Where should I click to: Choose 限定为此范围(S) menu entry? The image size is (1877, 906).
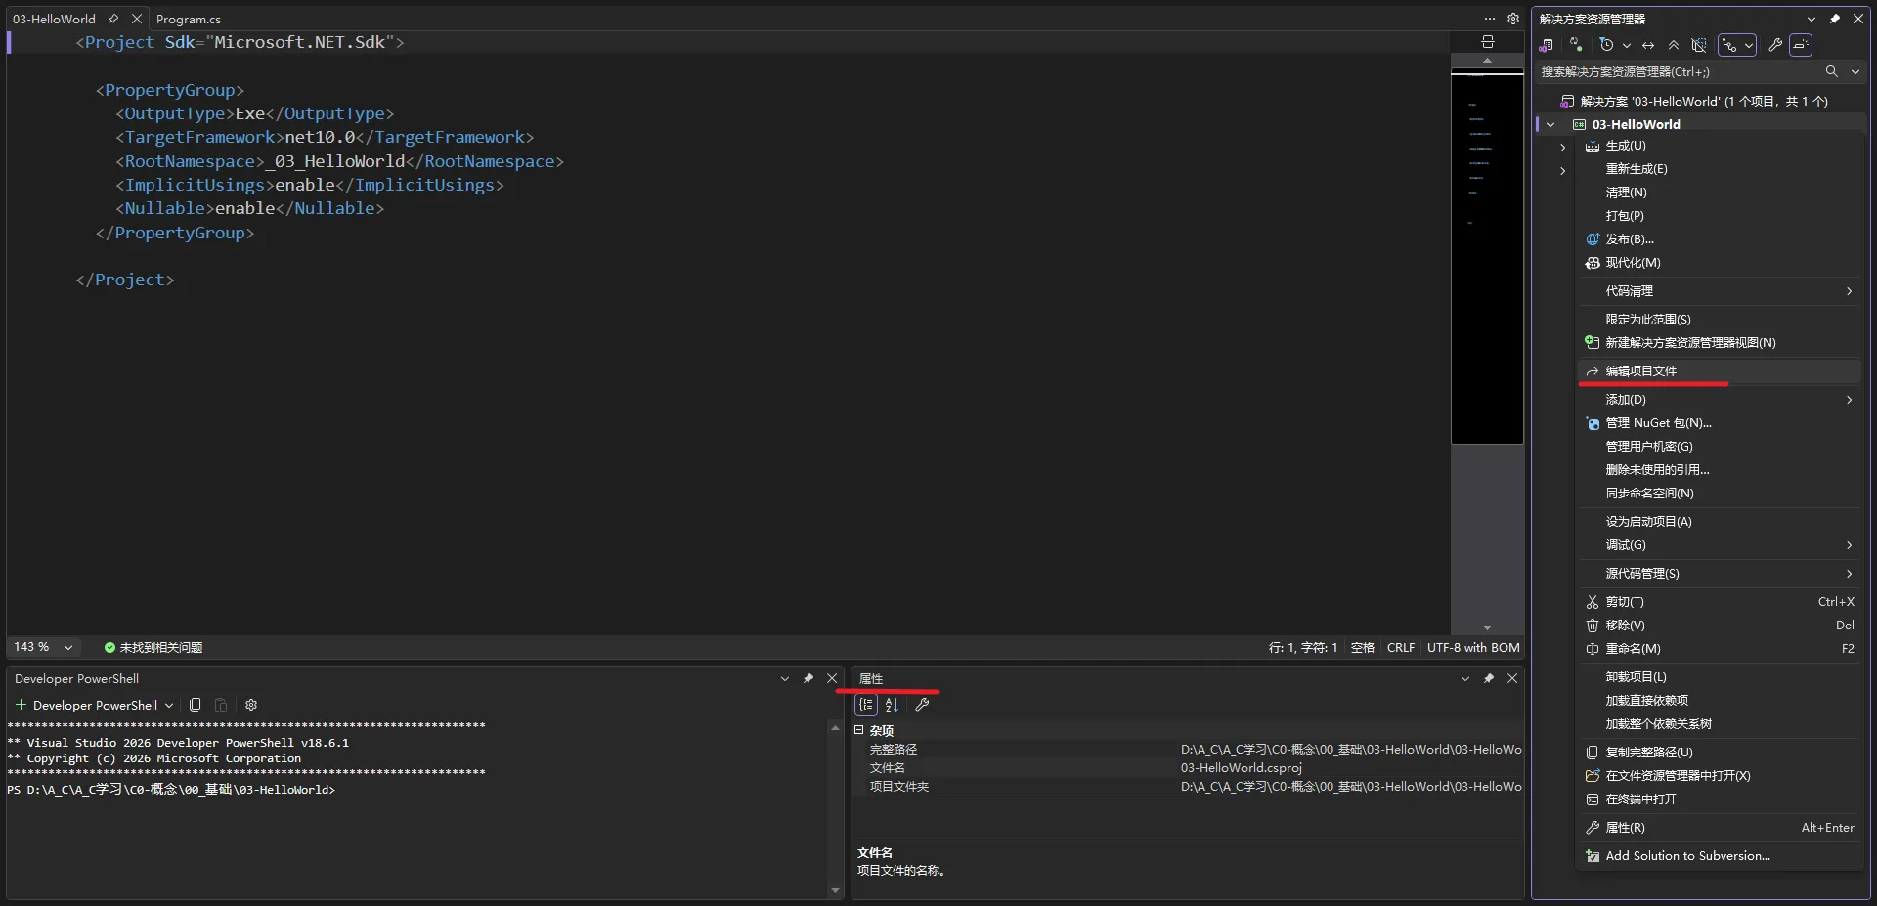(1719, 320)
